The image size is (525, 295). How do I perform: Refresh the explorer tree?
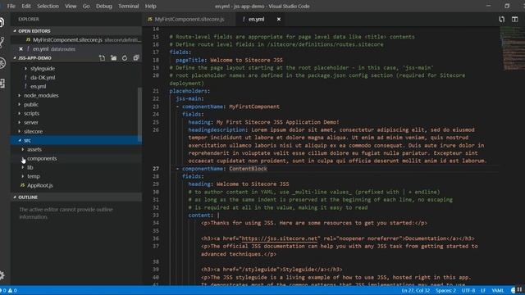point(125,58)
